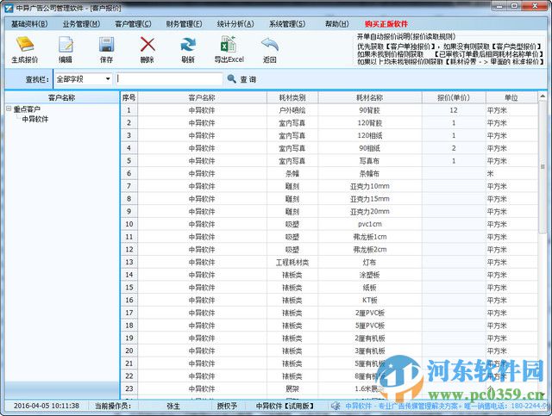The image size is (552, 416).
Task: Click the app logo in title bar
Action: (x=8, y=7)
